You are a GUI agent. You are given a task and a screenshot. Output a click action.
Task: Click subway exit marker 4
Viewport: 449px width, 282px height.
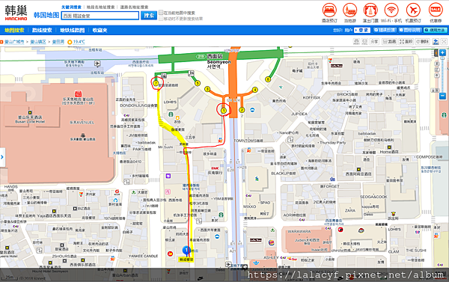[255, 90]
